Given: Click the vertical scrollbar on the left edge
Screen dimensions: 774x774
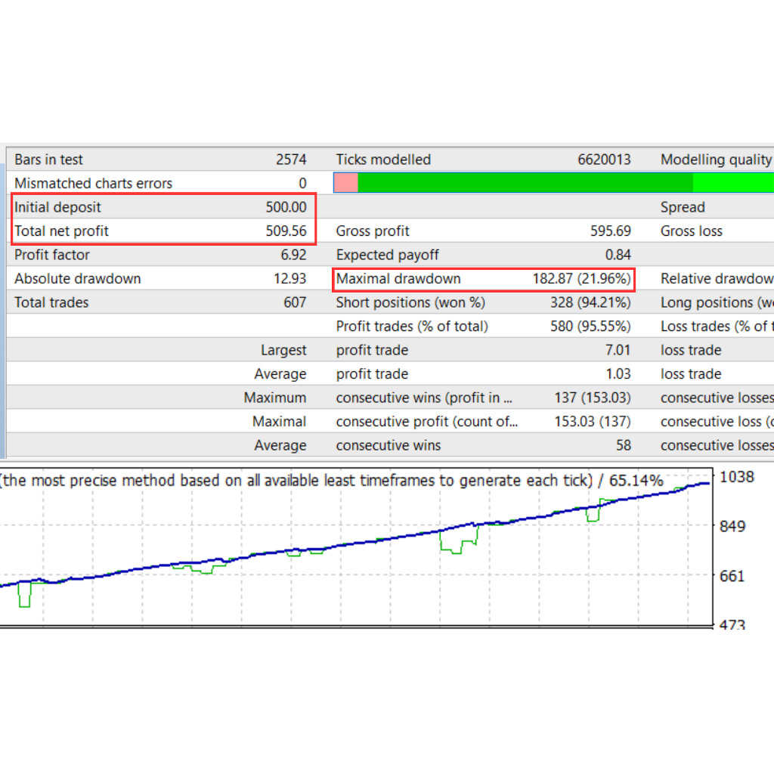Looking at the screenshot, I should pyautogui.click(x=3, y=302).
